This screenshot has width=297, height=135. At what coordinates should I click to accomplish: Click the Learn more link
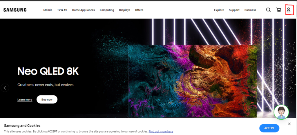click(25, 100)
